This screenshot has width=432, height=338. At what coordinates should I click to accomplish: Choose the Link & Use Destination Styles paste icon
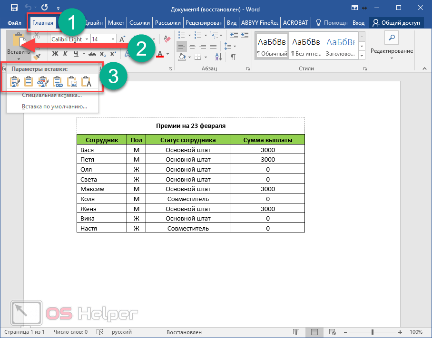[x=58, y=83]
